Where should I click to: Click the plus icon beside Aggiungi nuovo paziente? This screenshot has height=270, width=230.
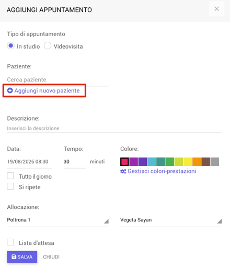10,90
